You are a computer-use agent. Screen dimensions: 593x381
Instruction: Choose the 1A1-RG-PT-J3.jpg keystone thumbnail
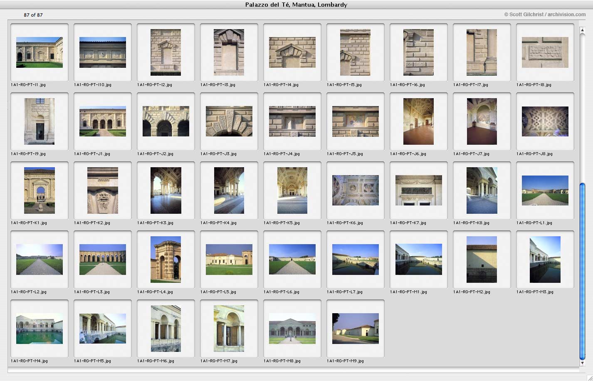tap(229, 121)
